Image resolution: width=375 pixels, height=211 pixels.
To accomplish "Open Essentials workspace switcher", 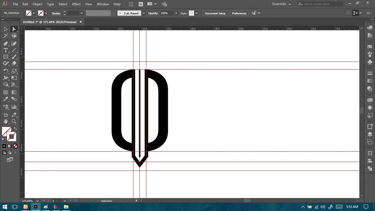I will coord(282,4).
